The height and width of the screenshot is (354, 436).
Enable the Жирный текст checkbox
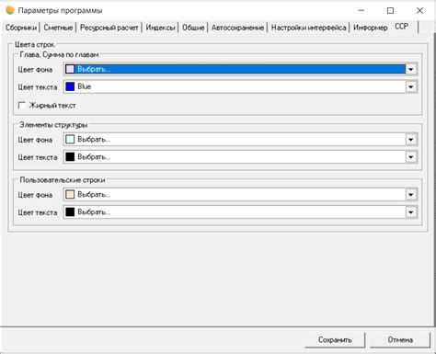pos(21,106)
